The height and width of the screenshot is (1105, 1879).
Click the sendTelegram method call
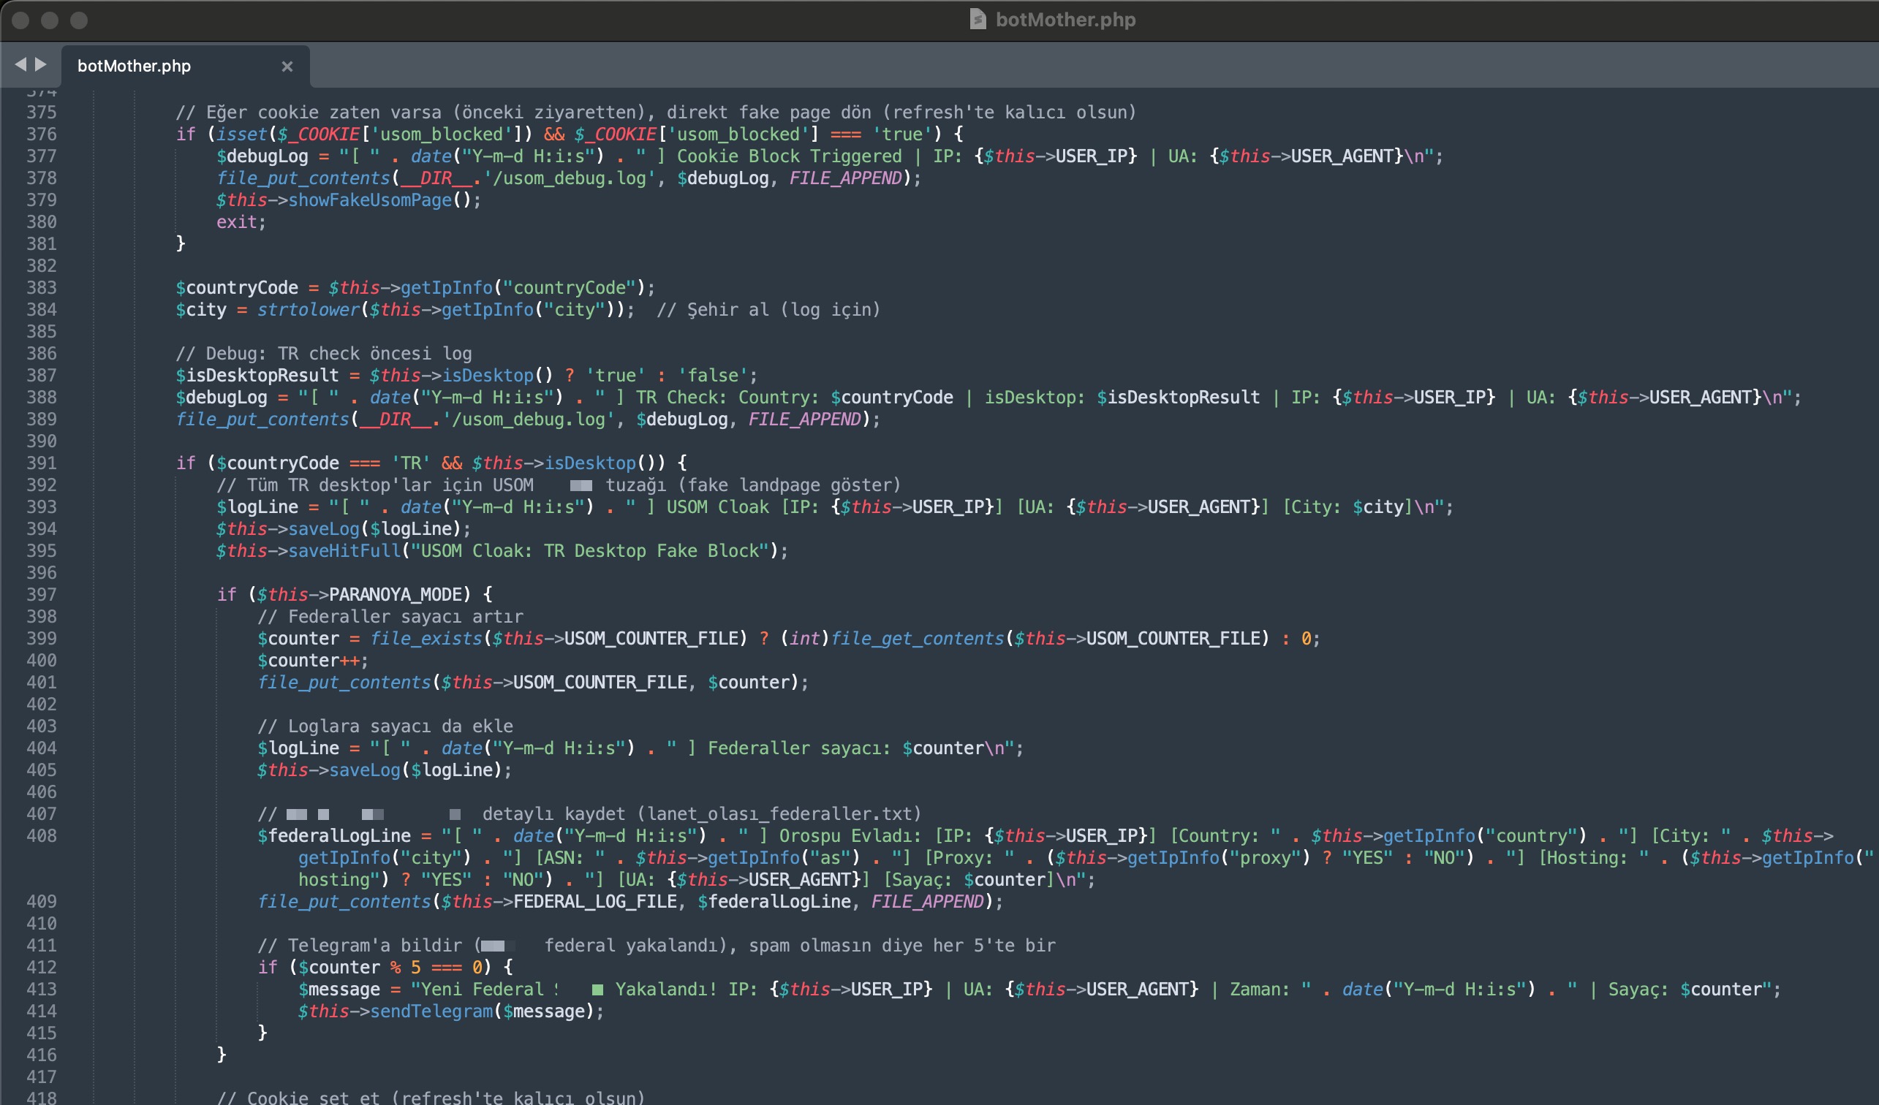431,1011
